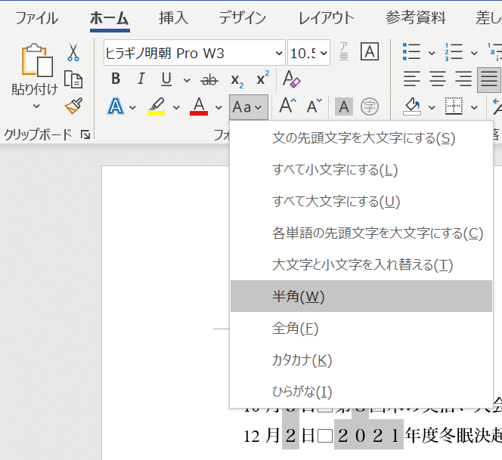Open the Text Effects dropdown arrow
The image size is (502, 460).
coord(132,107)
